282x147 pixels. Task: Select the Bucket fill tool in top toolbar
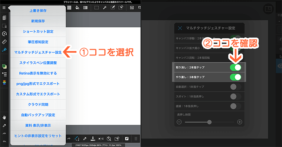point(77,7)
